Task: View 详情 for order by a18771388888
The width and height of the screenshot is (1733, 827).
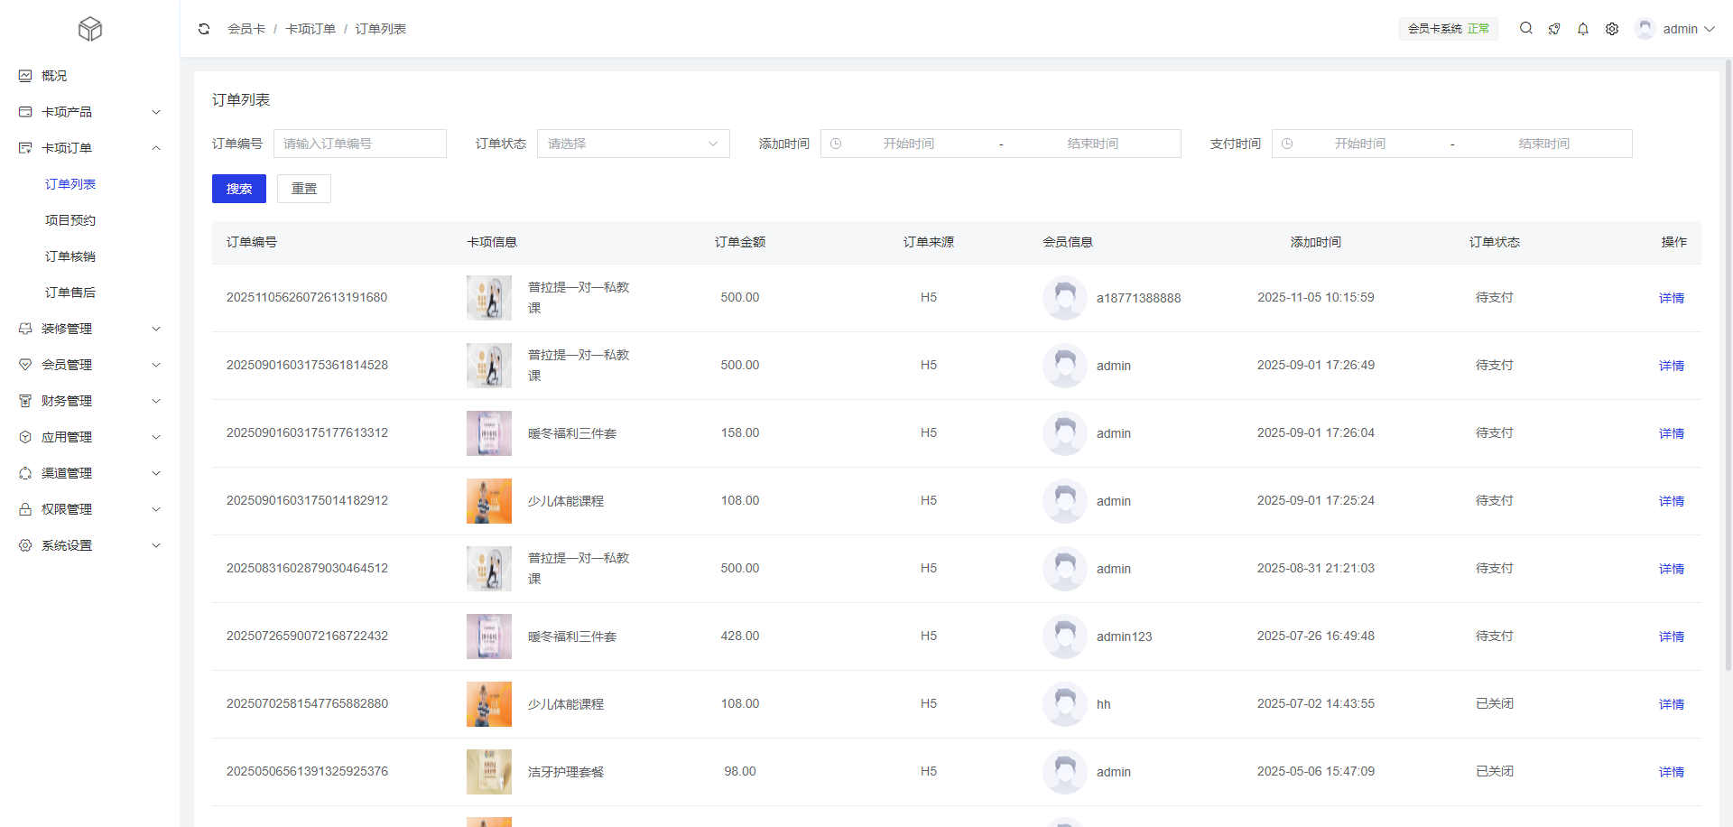Action: [x=1671, y=298]
